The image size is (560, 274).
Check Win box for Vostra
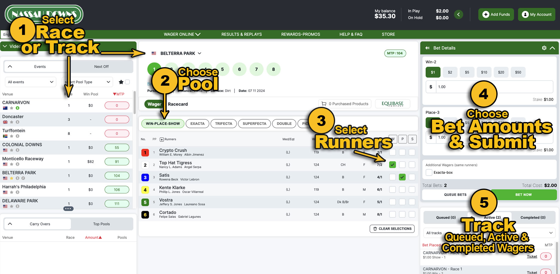(x=392, y=202)
